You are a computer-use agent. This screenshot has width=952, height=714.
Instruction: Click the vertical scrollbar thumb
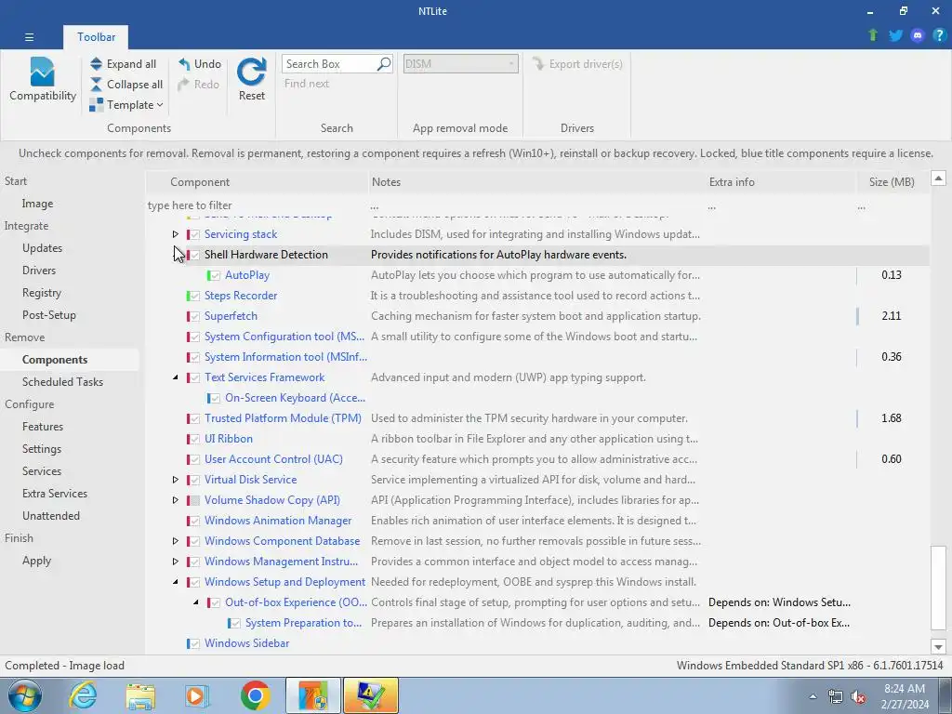(x=939, y=588)
